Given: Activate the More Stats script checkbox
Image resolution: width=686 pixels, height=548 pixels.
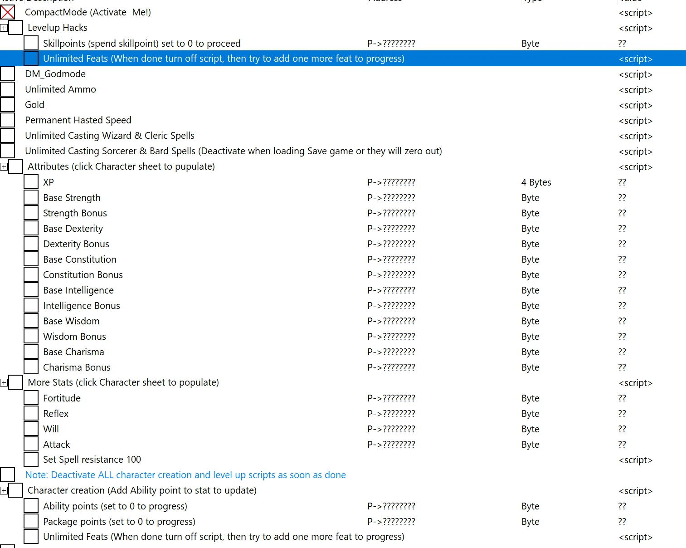Looking at the screenshot, I should pyautogui.click(x=16, y=382).
